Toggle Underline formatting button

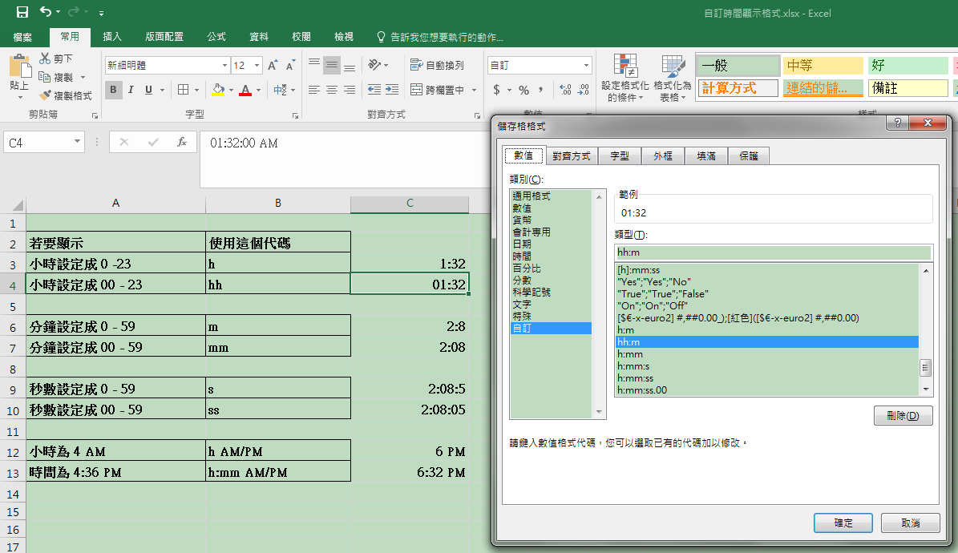pyautogui.click(x=148, y=90)
